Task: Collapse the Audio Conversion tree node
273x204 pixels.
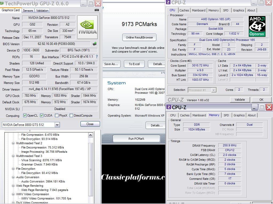Action: coord(13,177)
